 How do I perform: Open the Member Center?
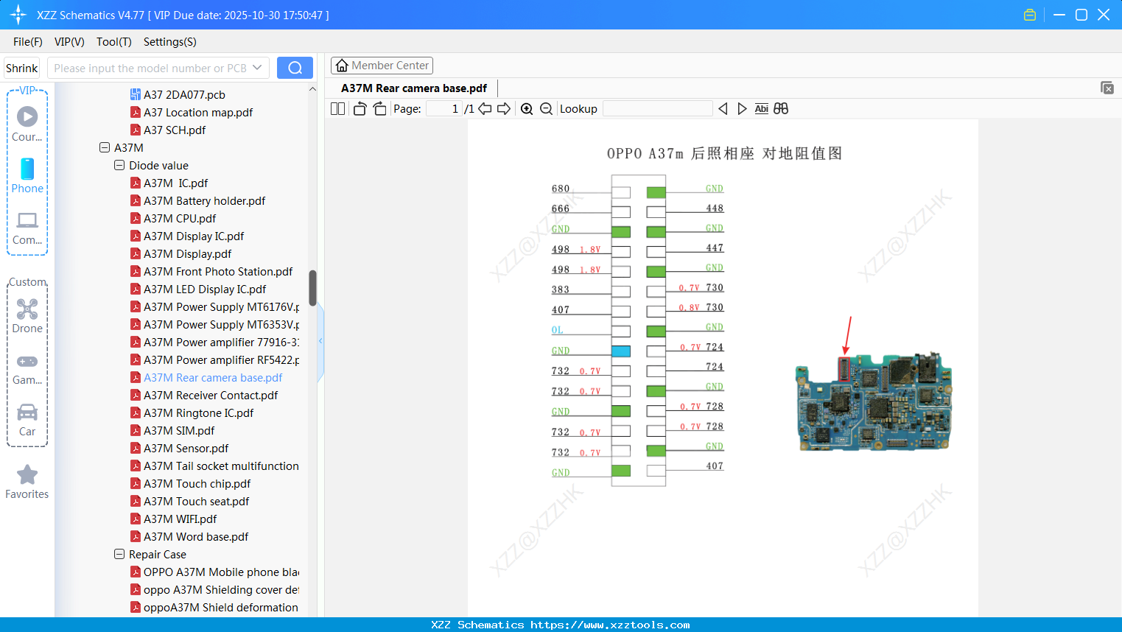coord(382,66)
